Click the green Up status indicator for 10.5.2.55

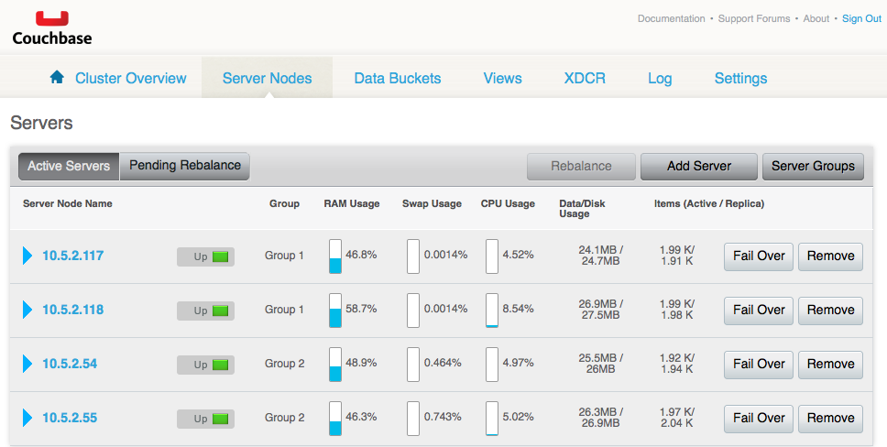[220, 419]
